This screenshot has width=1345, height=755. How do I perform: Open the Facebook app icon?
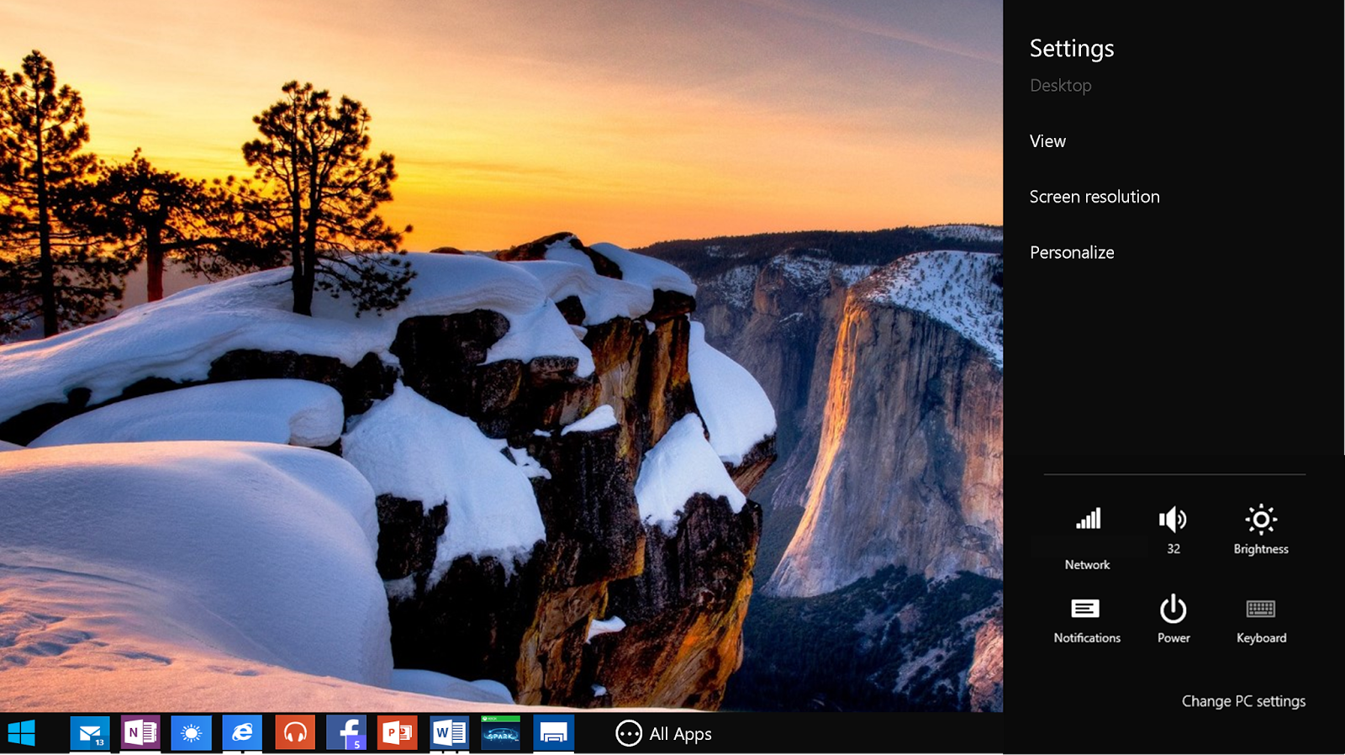[x=346, y=733]
